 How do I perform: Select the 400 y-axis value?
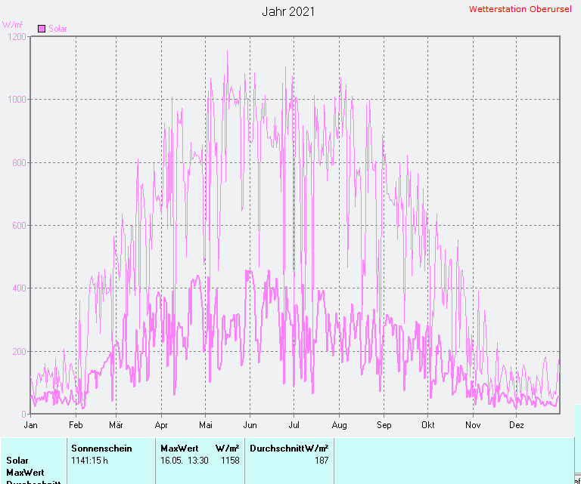[x=19, y=288]
